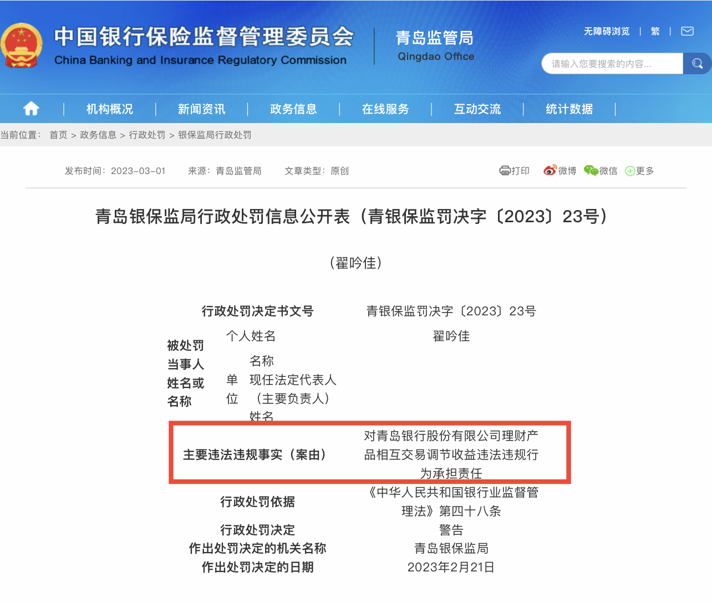Go to 首页 in breadcrumb

coord(58,135)
